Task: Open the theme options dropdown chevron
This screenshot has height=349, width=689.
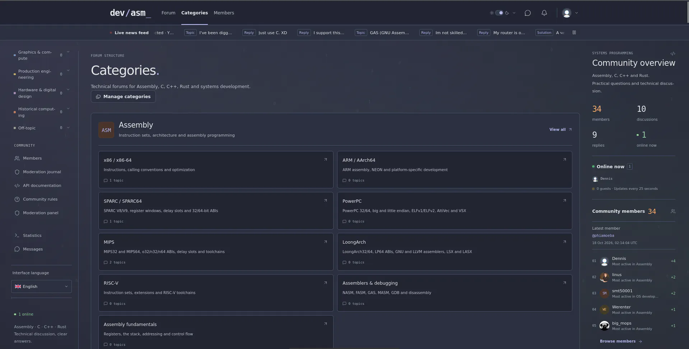Action: (514, 13)
